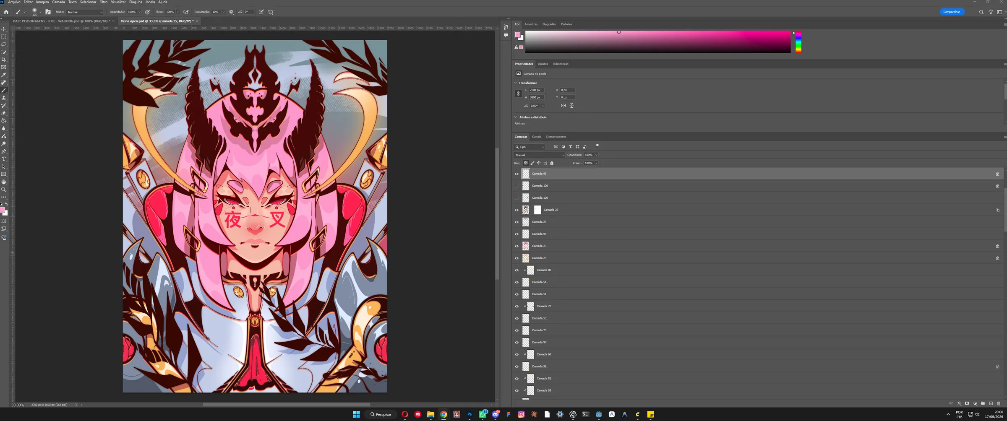Hide layer Camada 95
1007x421 pixels.
(517, 174)
